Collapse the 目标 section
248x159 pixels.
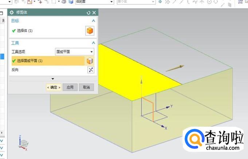(x=94, y=21)
